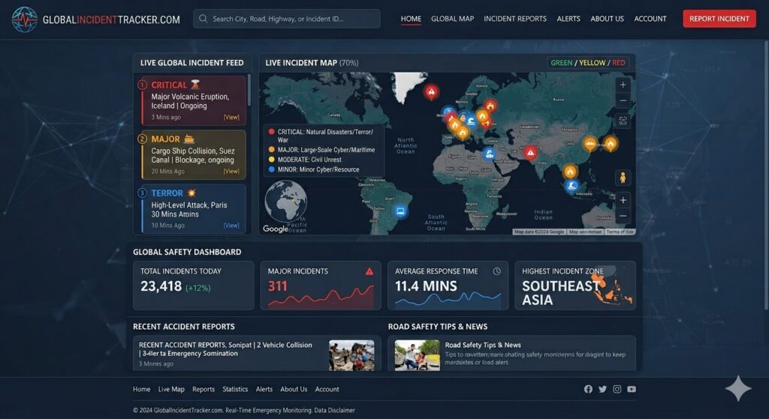Screen dimensions: 769x419
Task: Select the orange fire marker over Thailand
Action: (x=570, y=172)
